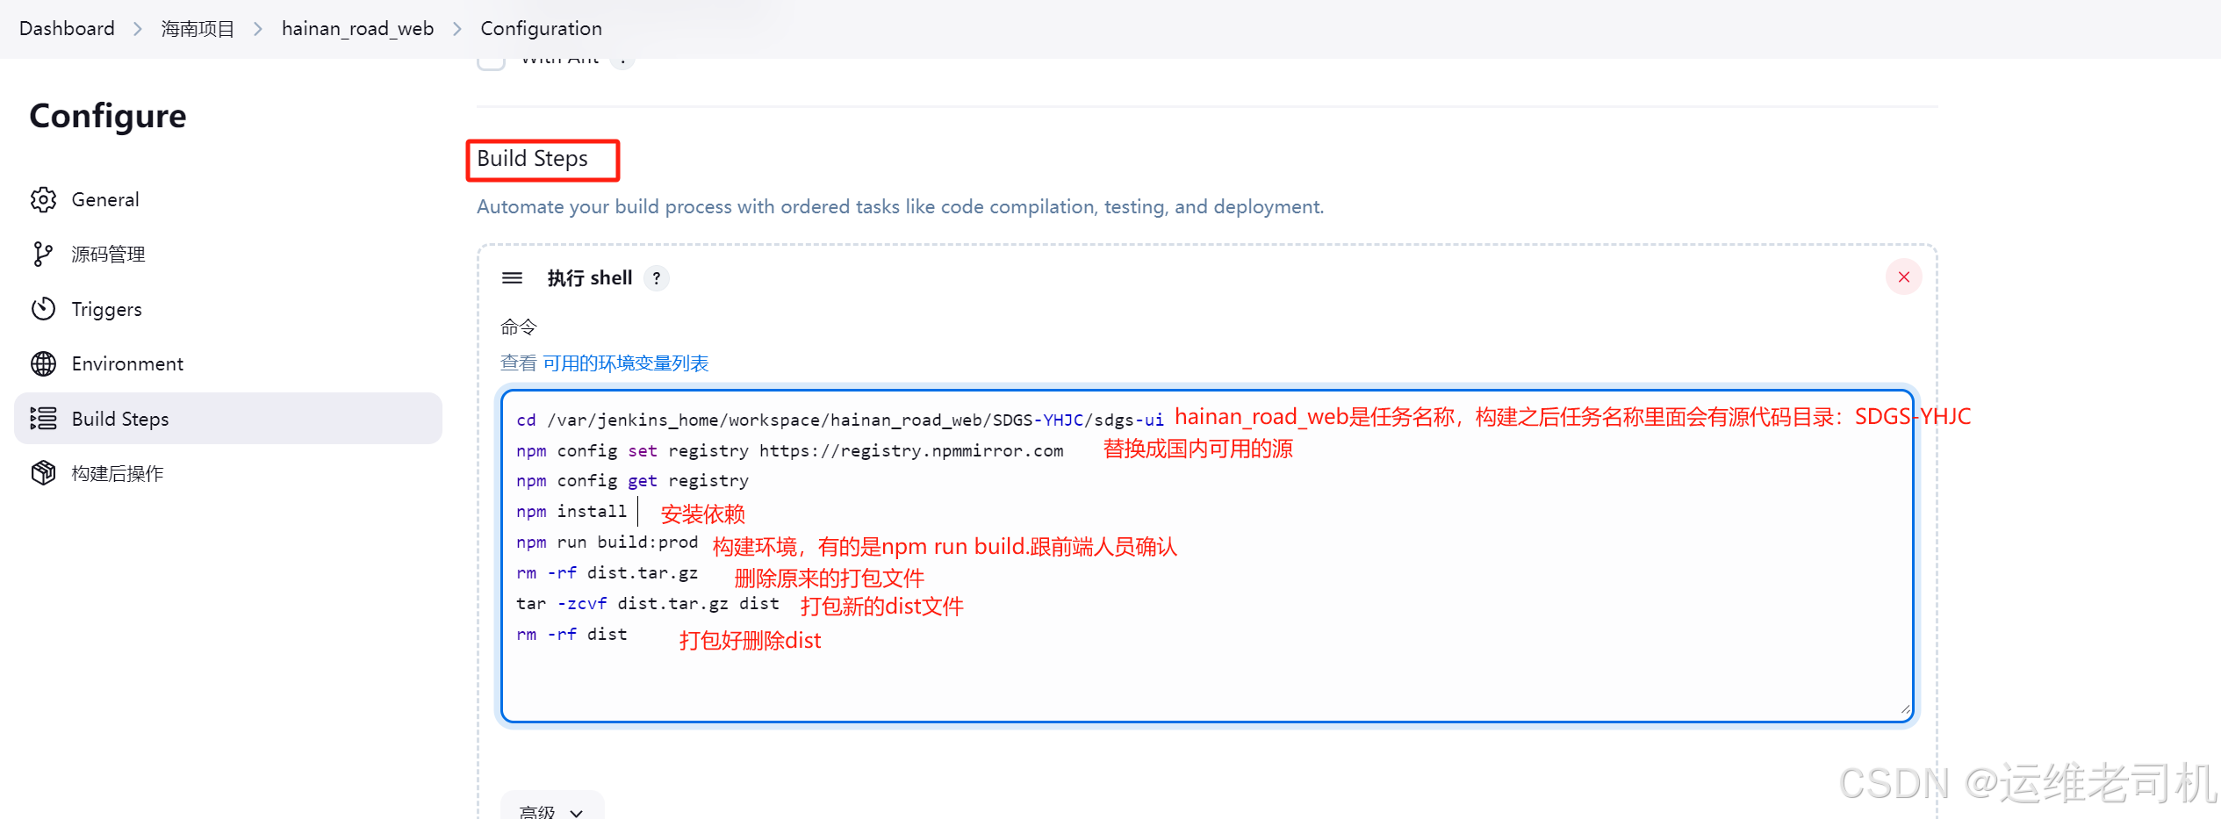Image resolution: width=2221 pixels, height=819 pixels.
Task: Click the 'npm install' line in command
Action: click(x=571, y=512)
